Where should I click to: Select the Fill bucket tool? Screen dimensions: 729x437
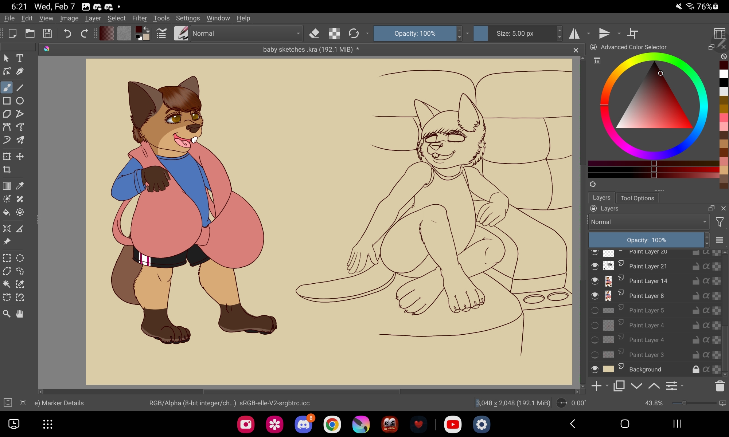coord(7,212)
